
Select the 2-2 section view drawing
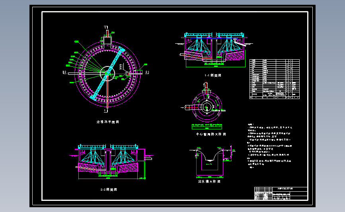tap(111, 161)
